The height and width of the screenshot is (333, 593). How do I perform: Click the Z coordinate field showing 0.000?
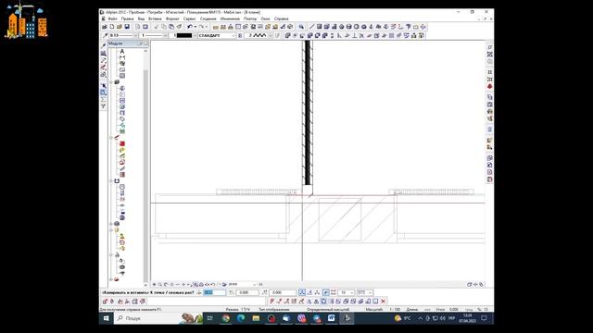[282, 292]
